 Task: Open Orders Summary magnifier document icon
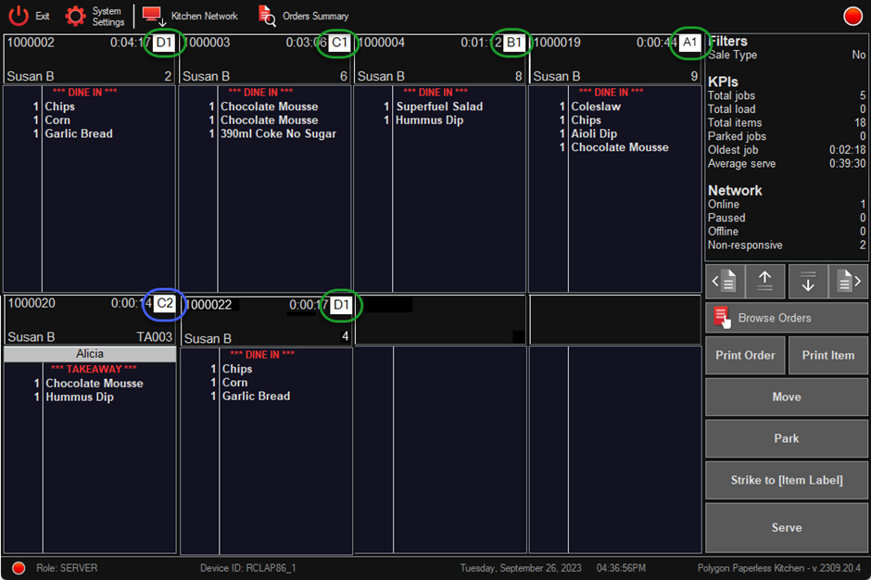pyautogui.click(x=267, y=16)
